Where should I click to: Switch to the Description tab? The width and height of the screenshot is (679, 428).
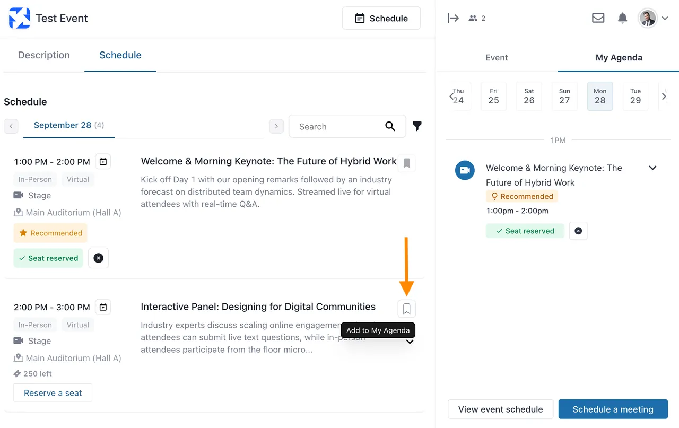44,55
